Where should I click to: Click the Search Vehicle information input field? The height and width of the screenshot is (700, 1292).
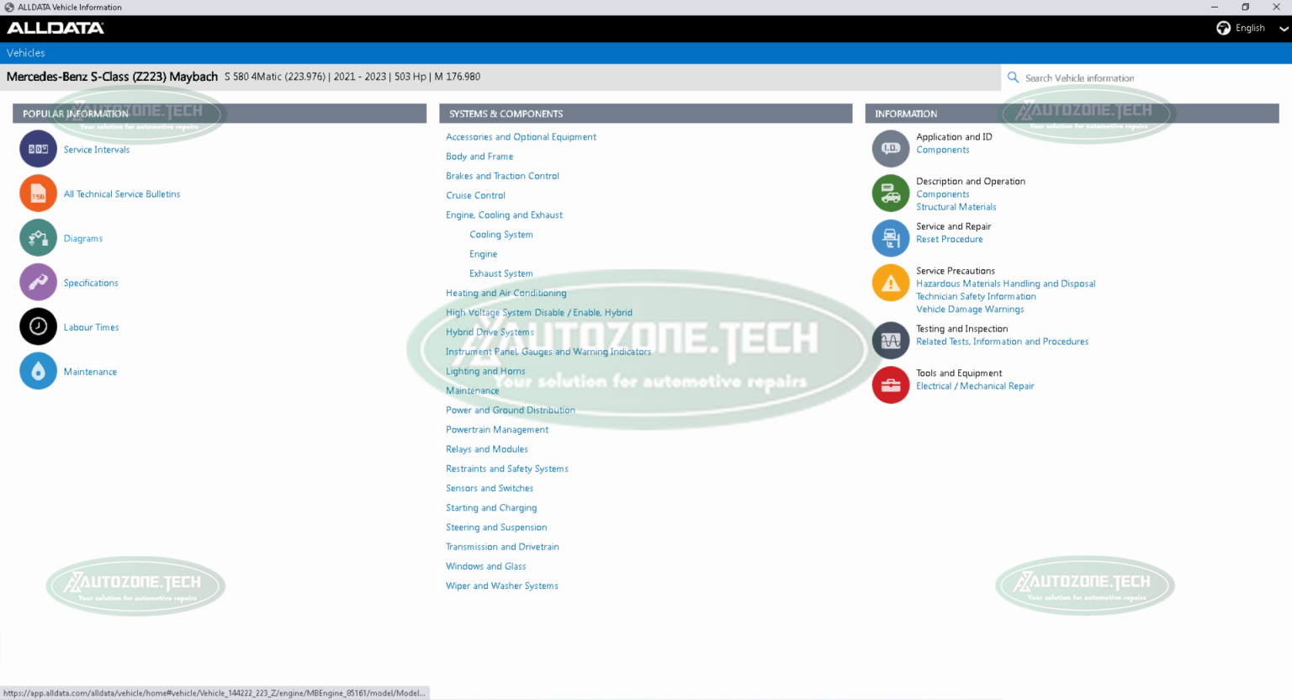point(1093,77)
